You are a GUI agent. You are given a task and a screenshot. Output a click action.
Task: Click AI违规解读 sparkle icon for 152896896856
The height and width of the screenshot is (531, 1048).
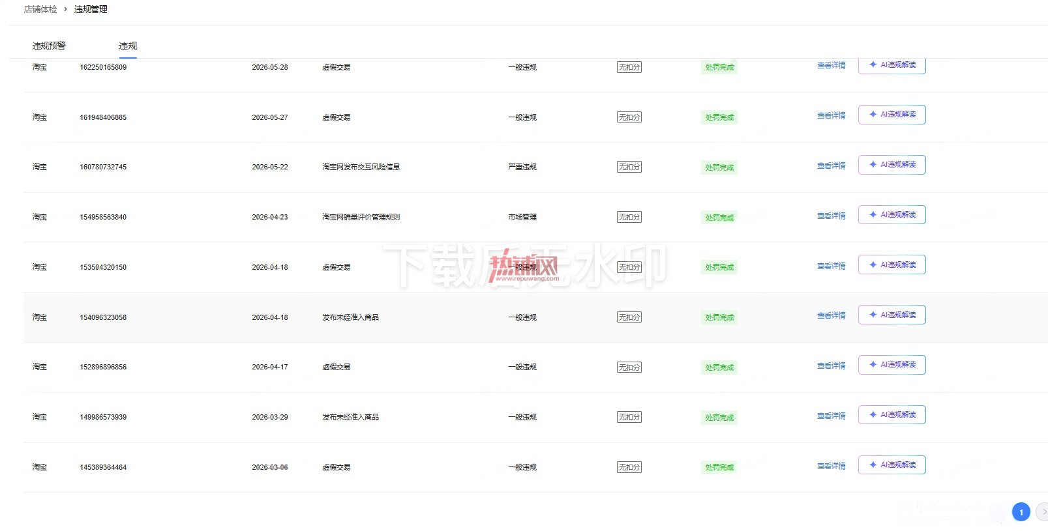[873, 365]
